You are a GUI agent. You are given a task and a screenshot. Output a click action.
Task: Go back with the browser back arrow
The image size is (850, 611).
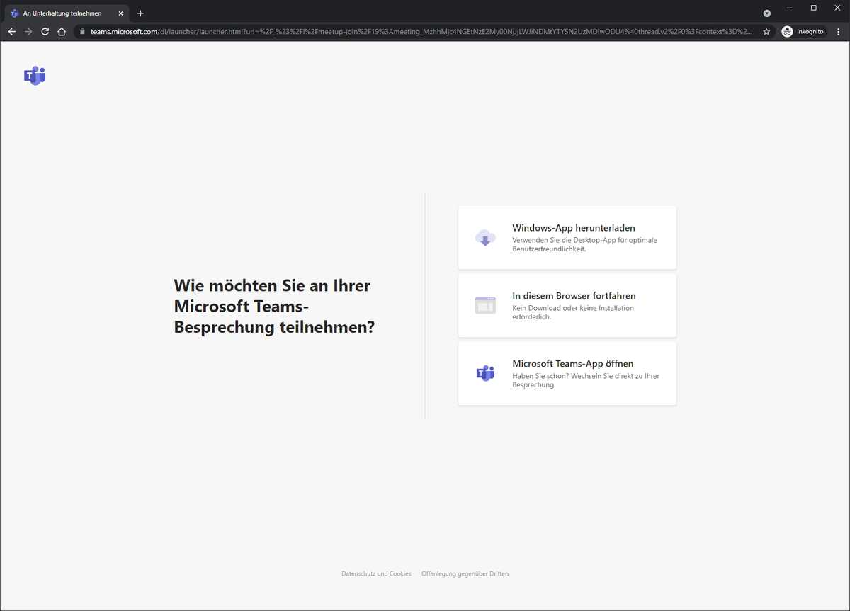(11, 32)
